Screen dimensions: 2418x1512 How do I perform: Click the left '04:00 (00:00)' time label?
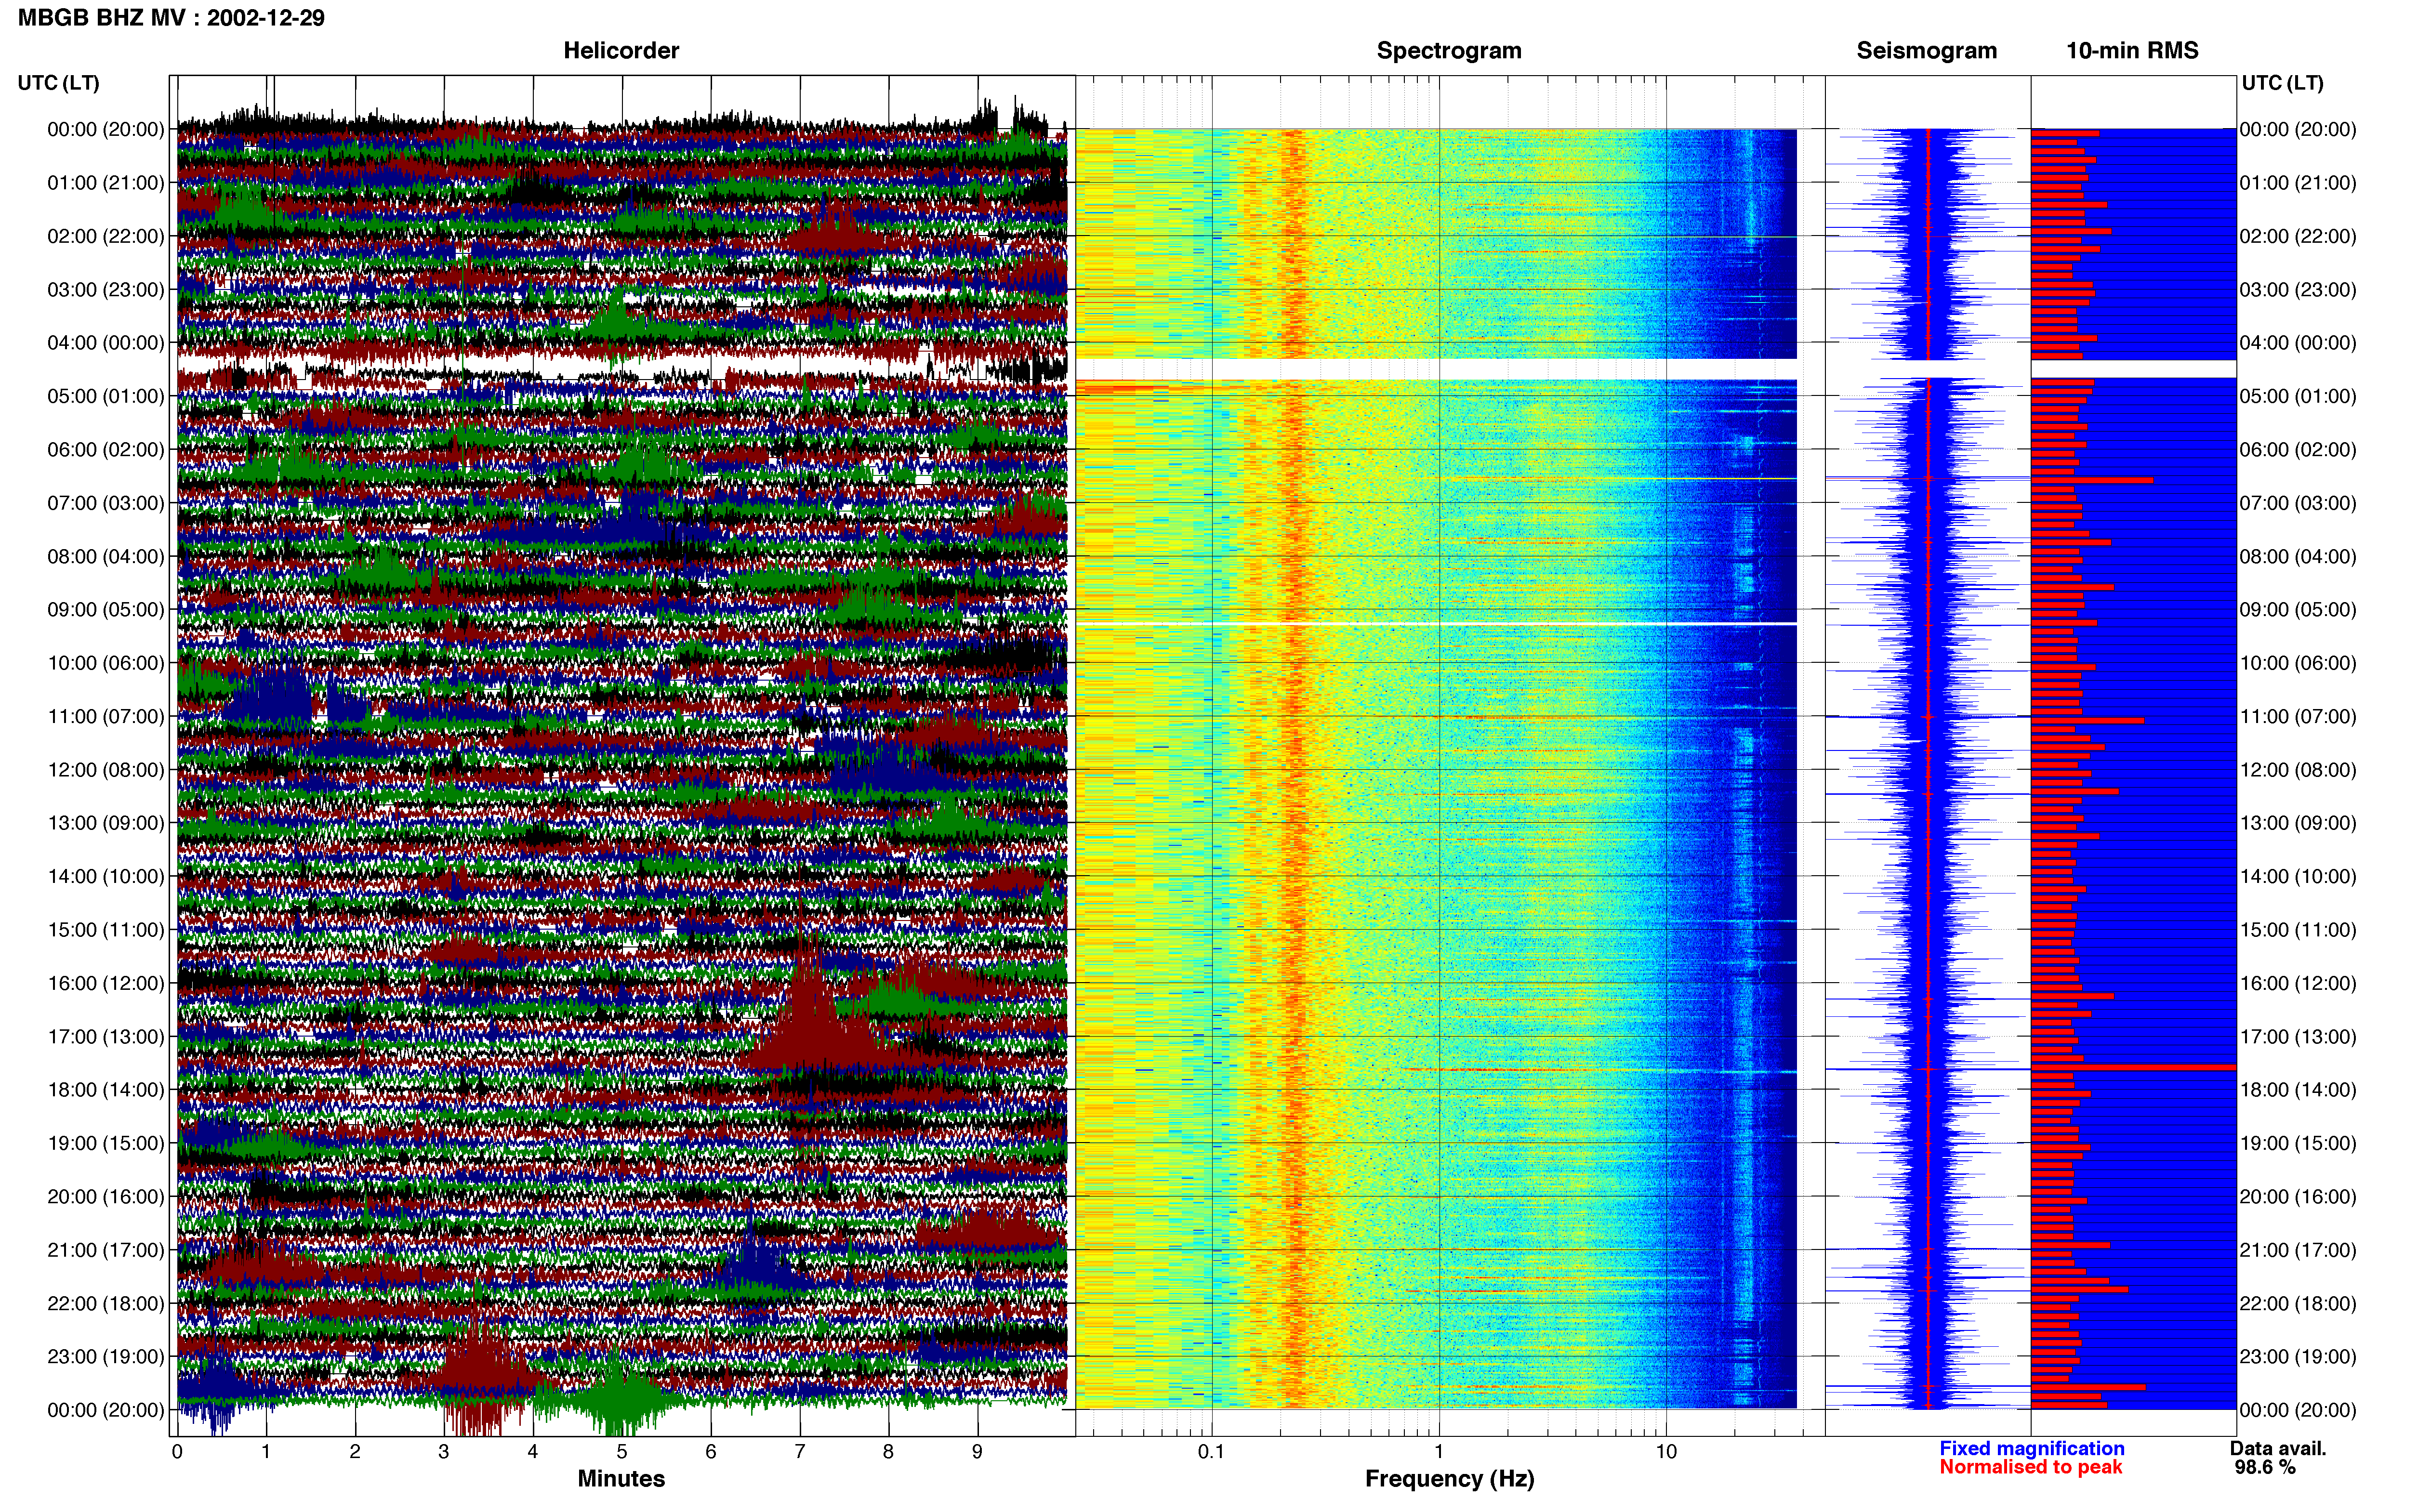coord(106,343)
